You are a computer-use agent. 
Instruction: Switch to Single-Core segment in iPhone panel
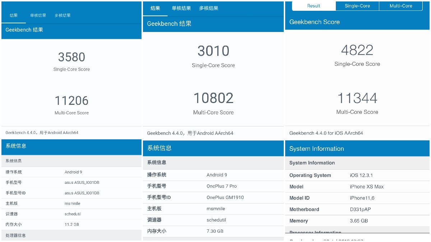(x=357, y=6)
